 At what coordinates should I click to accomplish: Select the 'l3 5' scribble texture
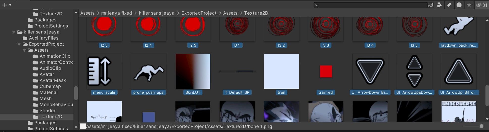[x=414, y=29]
